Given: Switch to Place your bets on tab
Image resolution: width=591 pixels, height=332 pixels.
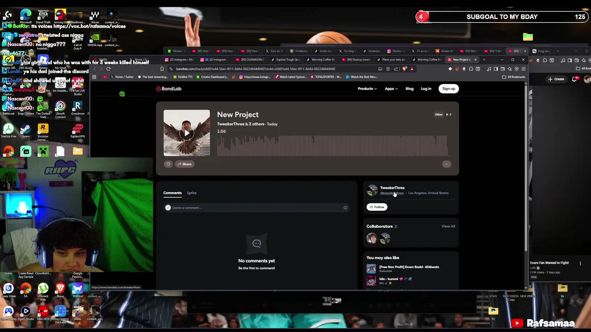Looking at the screenshot, I should pyautogui.click(x=391, y=59).
